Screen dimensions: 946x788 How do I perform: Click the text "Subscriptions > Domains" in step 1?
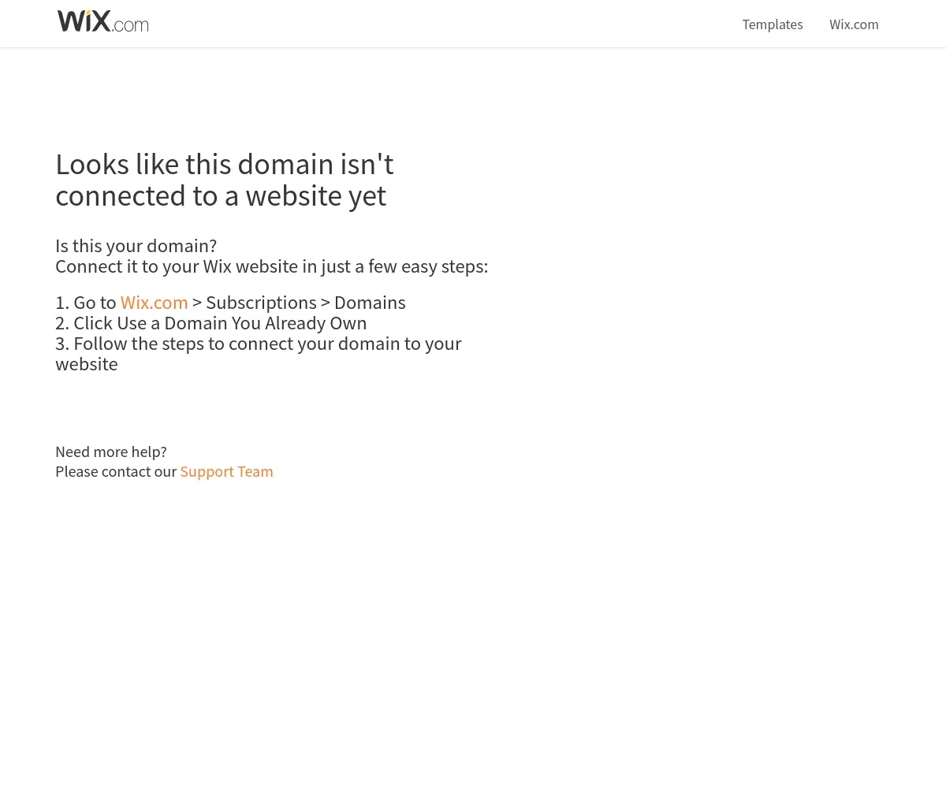point(306,303)
